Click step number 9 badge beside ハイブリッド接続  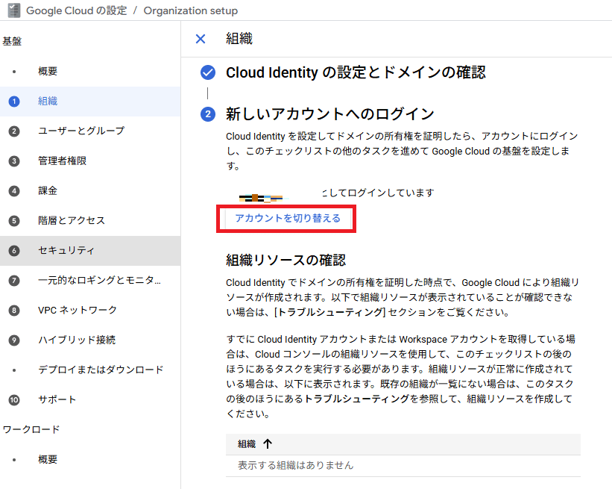[14, 340]
